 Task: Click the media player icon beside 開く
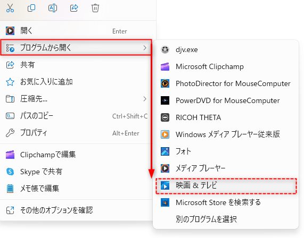coord(10,31)
